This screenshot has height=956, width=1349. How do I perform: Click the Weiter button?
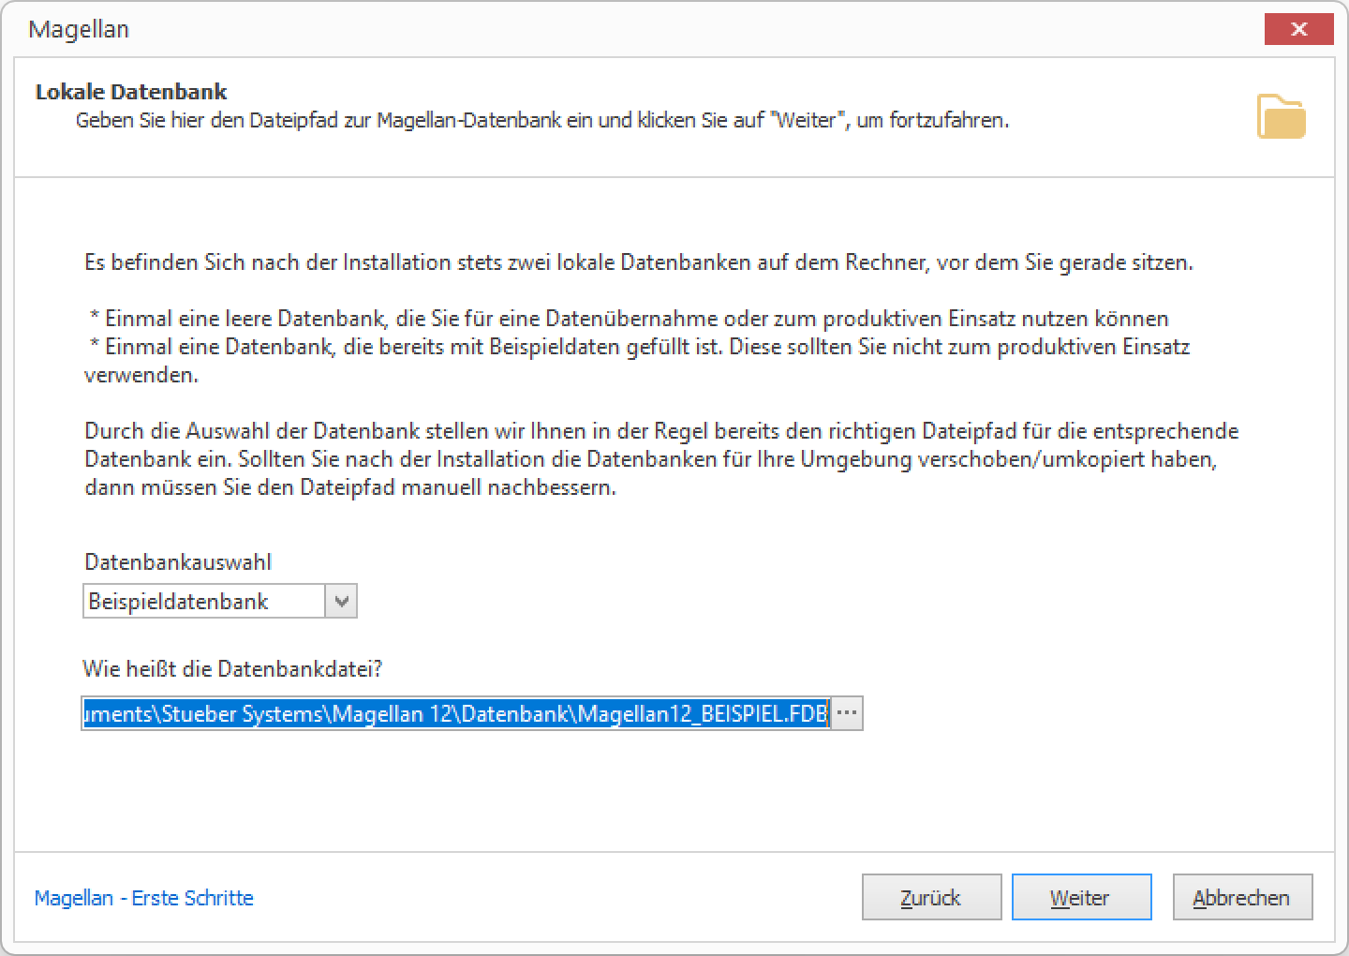(1081, 897)
